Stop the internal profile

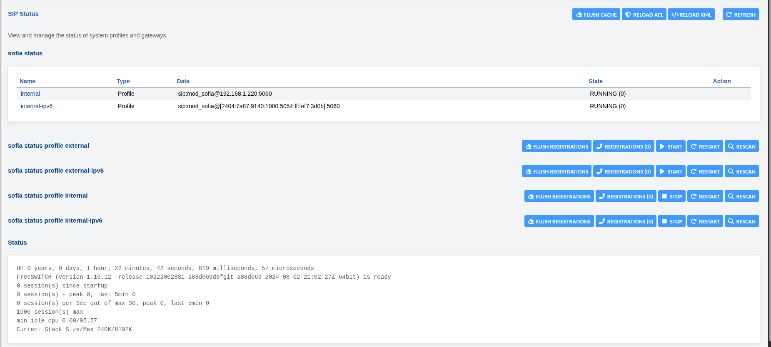click(x=671, y=196)
